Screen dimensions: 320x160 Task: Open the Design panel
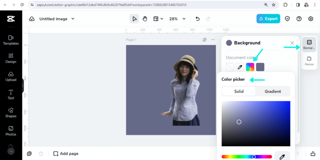[11, 58]
